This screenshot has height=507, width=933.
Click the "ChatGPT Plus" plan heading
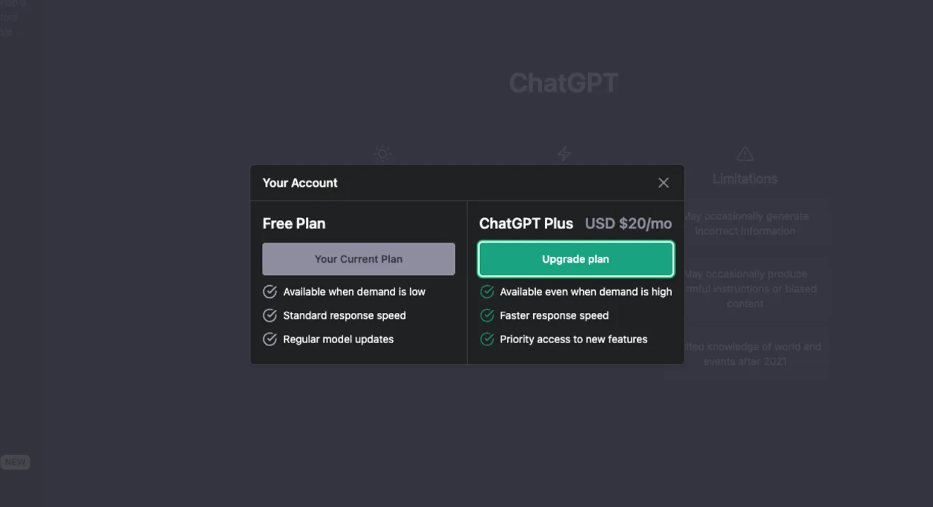[526, 224]
